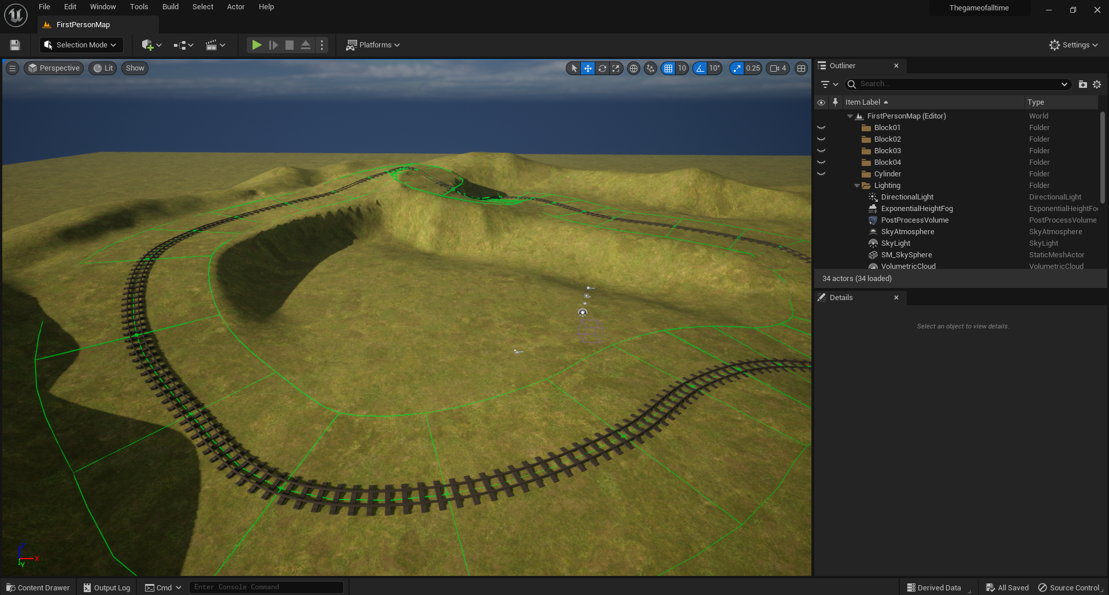Maximize or restore viewport layout
The height and width of the screenshot is (595, 1109).
click(x=801, y=68)
